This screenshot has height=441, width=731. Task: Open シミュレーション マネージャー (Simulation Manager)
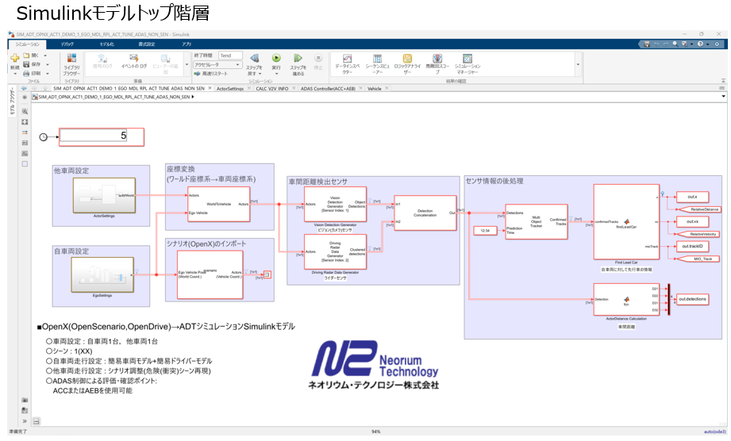467,59
